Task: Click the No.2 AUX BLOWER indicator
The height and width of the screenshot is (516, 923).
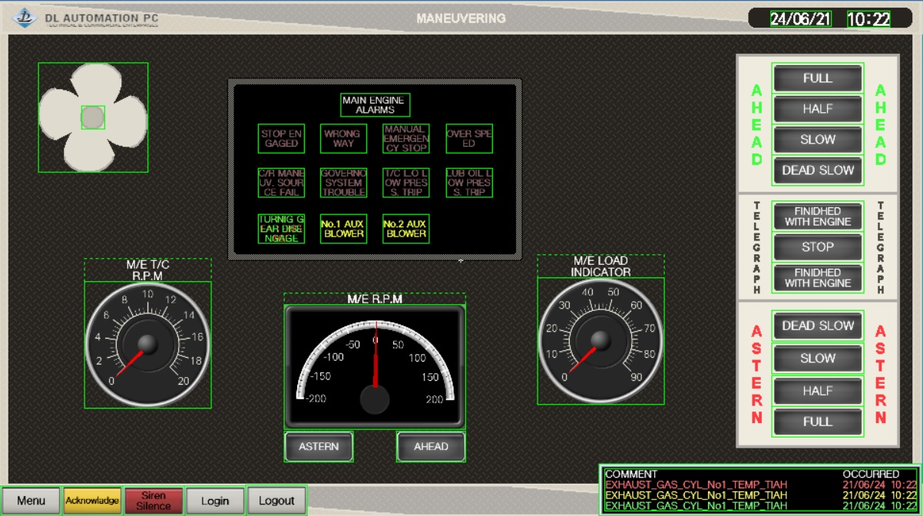Action: click(x=405, y=229)
